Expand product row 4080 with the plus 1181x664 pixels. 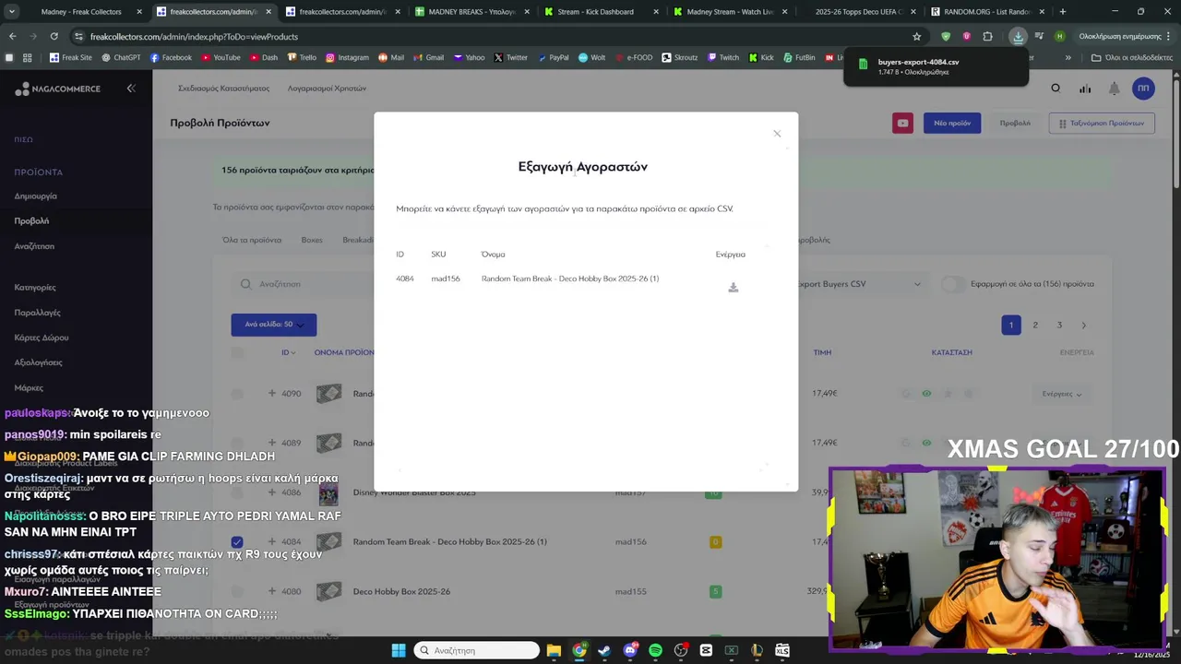(x=271, y=591)
